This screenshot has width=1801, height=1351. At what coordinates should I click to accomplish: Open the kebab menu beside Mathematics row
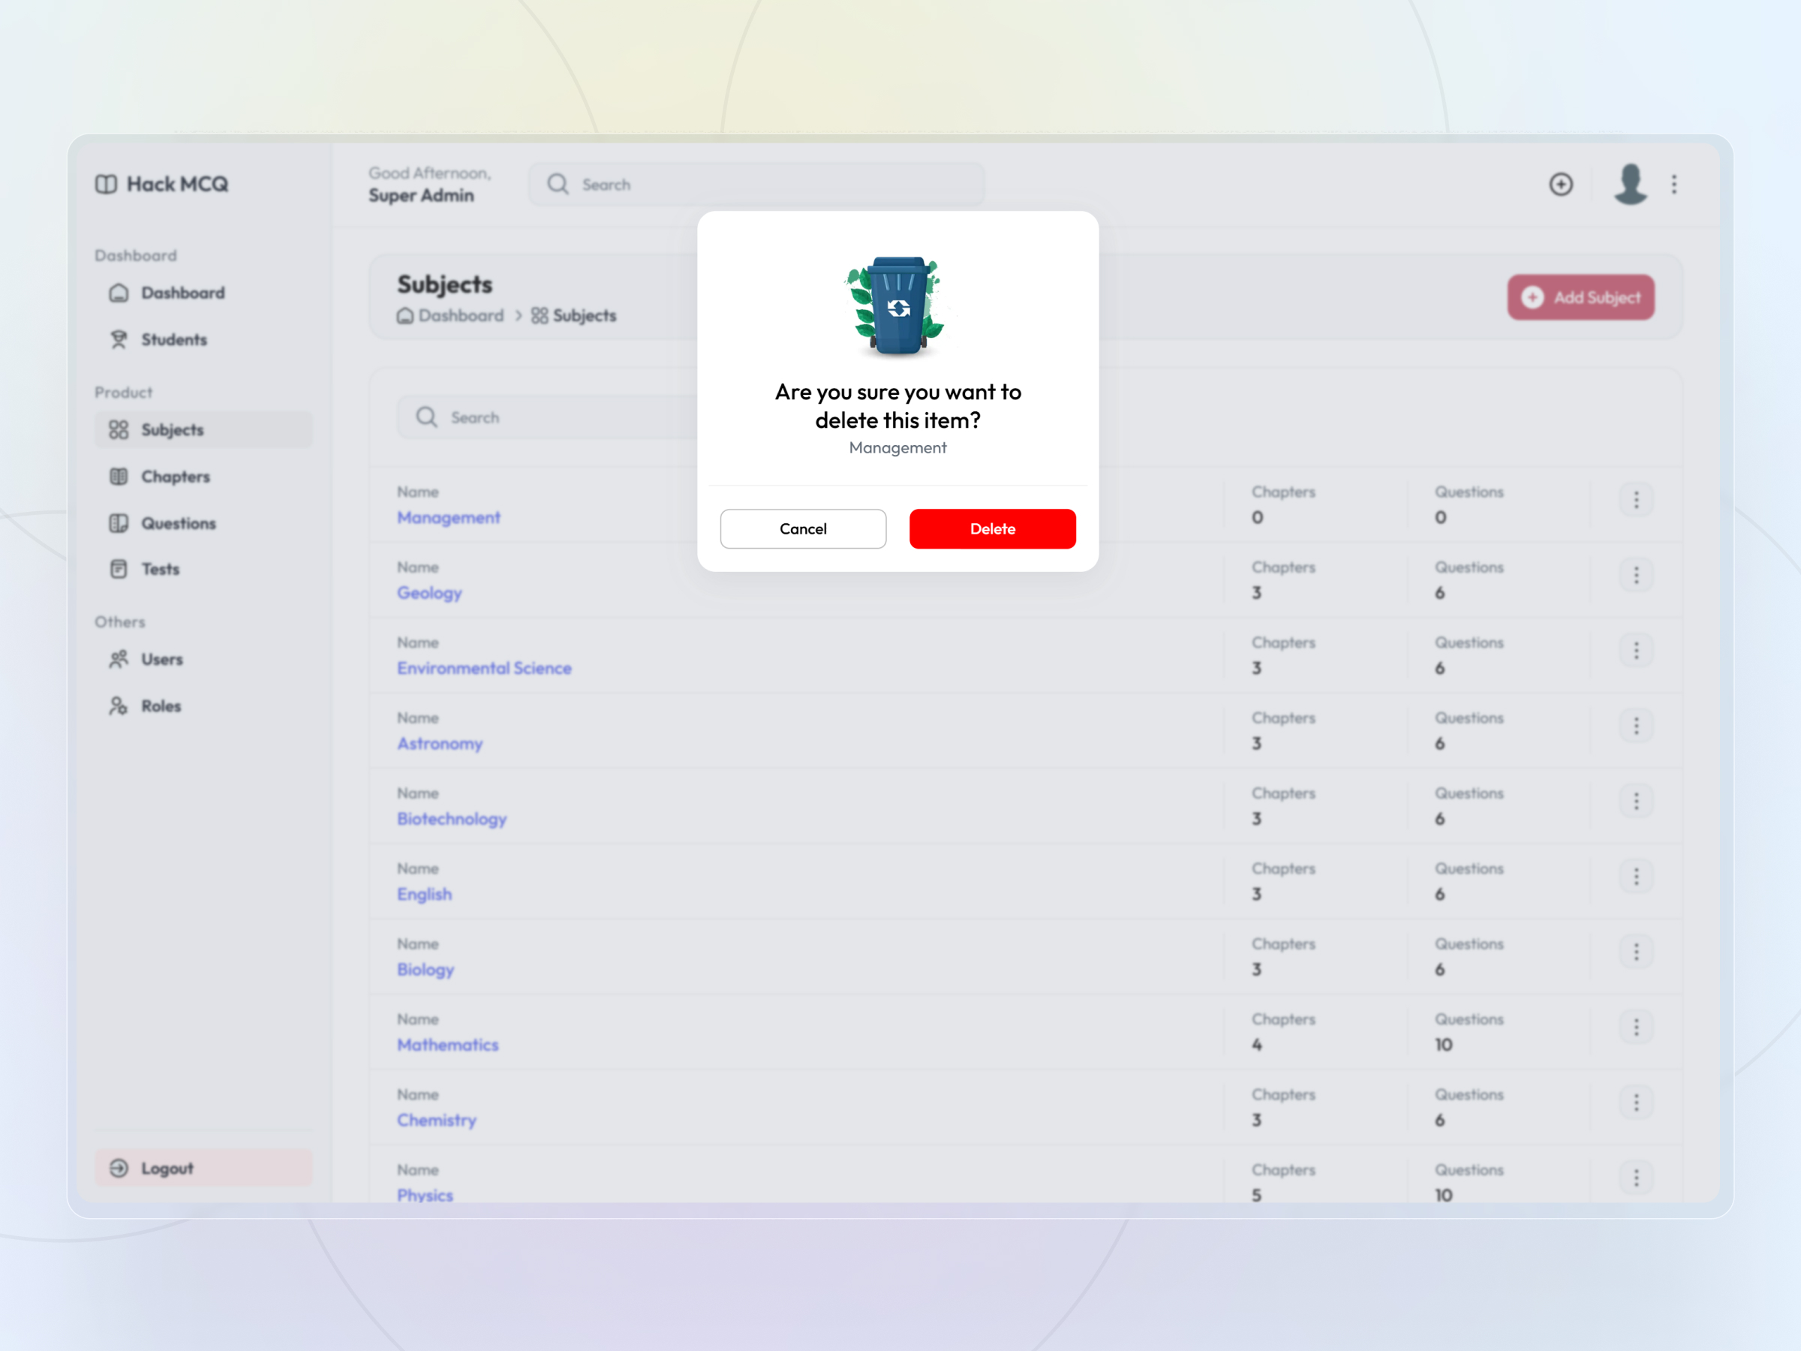[x=1637, y=1027]
